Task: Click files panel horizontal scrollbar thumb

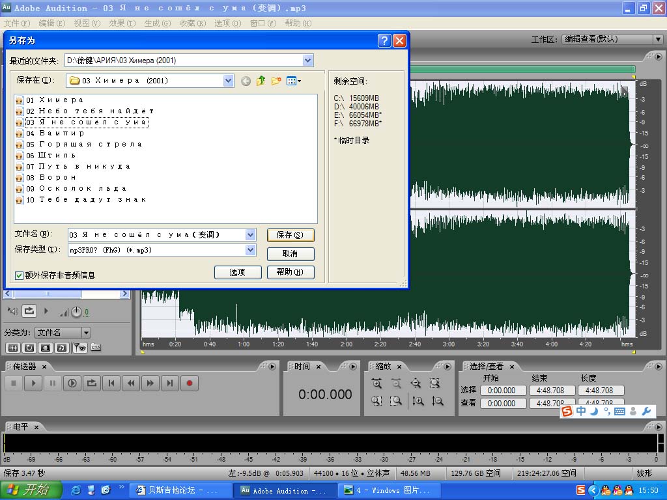Action: click(x=47, y=294)
